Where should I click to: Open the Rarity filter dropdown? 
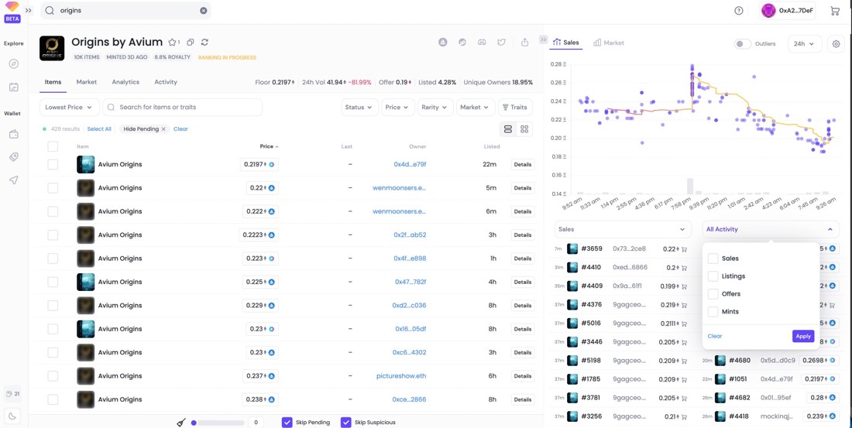[435, 107]
